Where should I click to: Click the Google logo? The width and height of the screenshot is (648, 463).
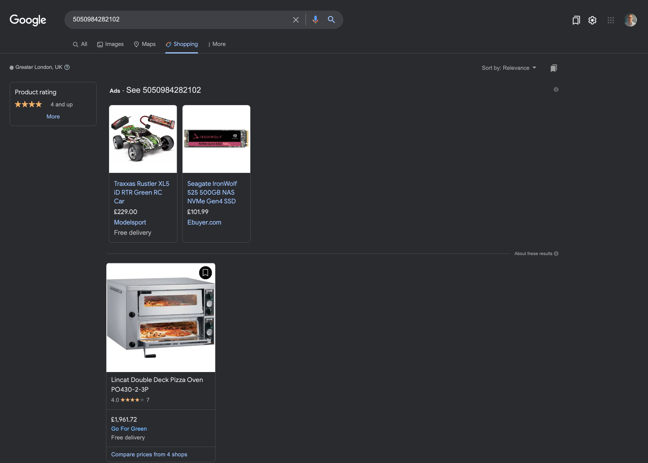point(28,20)
